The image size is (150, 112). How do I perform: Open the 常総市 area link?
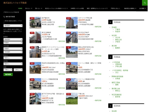(117, 32)
